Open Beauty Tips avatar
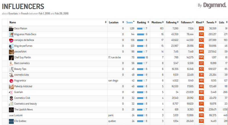 pyautogui.click(x=11, y=69)
